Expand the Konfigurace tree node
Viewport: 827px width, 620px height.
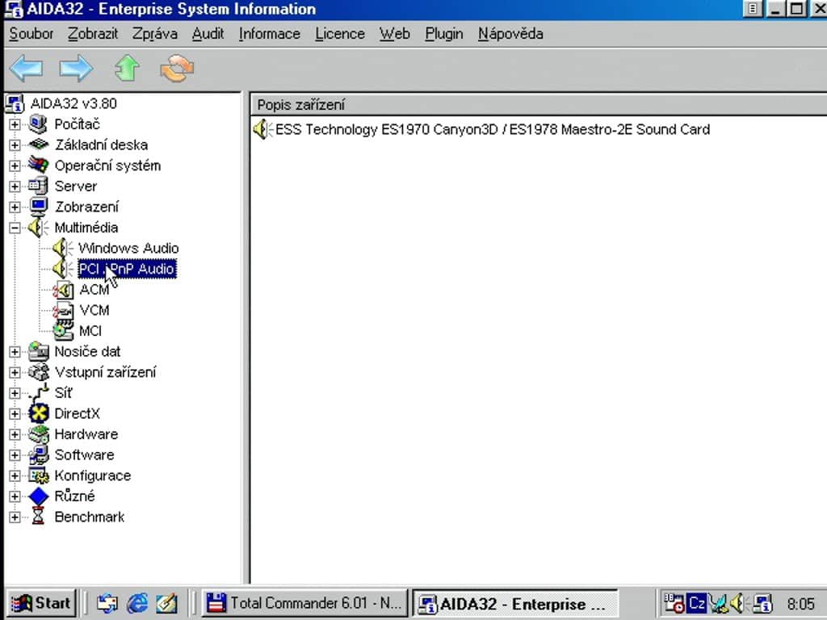point(15,475)
